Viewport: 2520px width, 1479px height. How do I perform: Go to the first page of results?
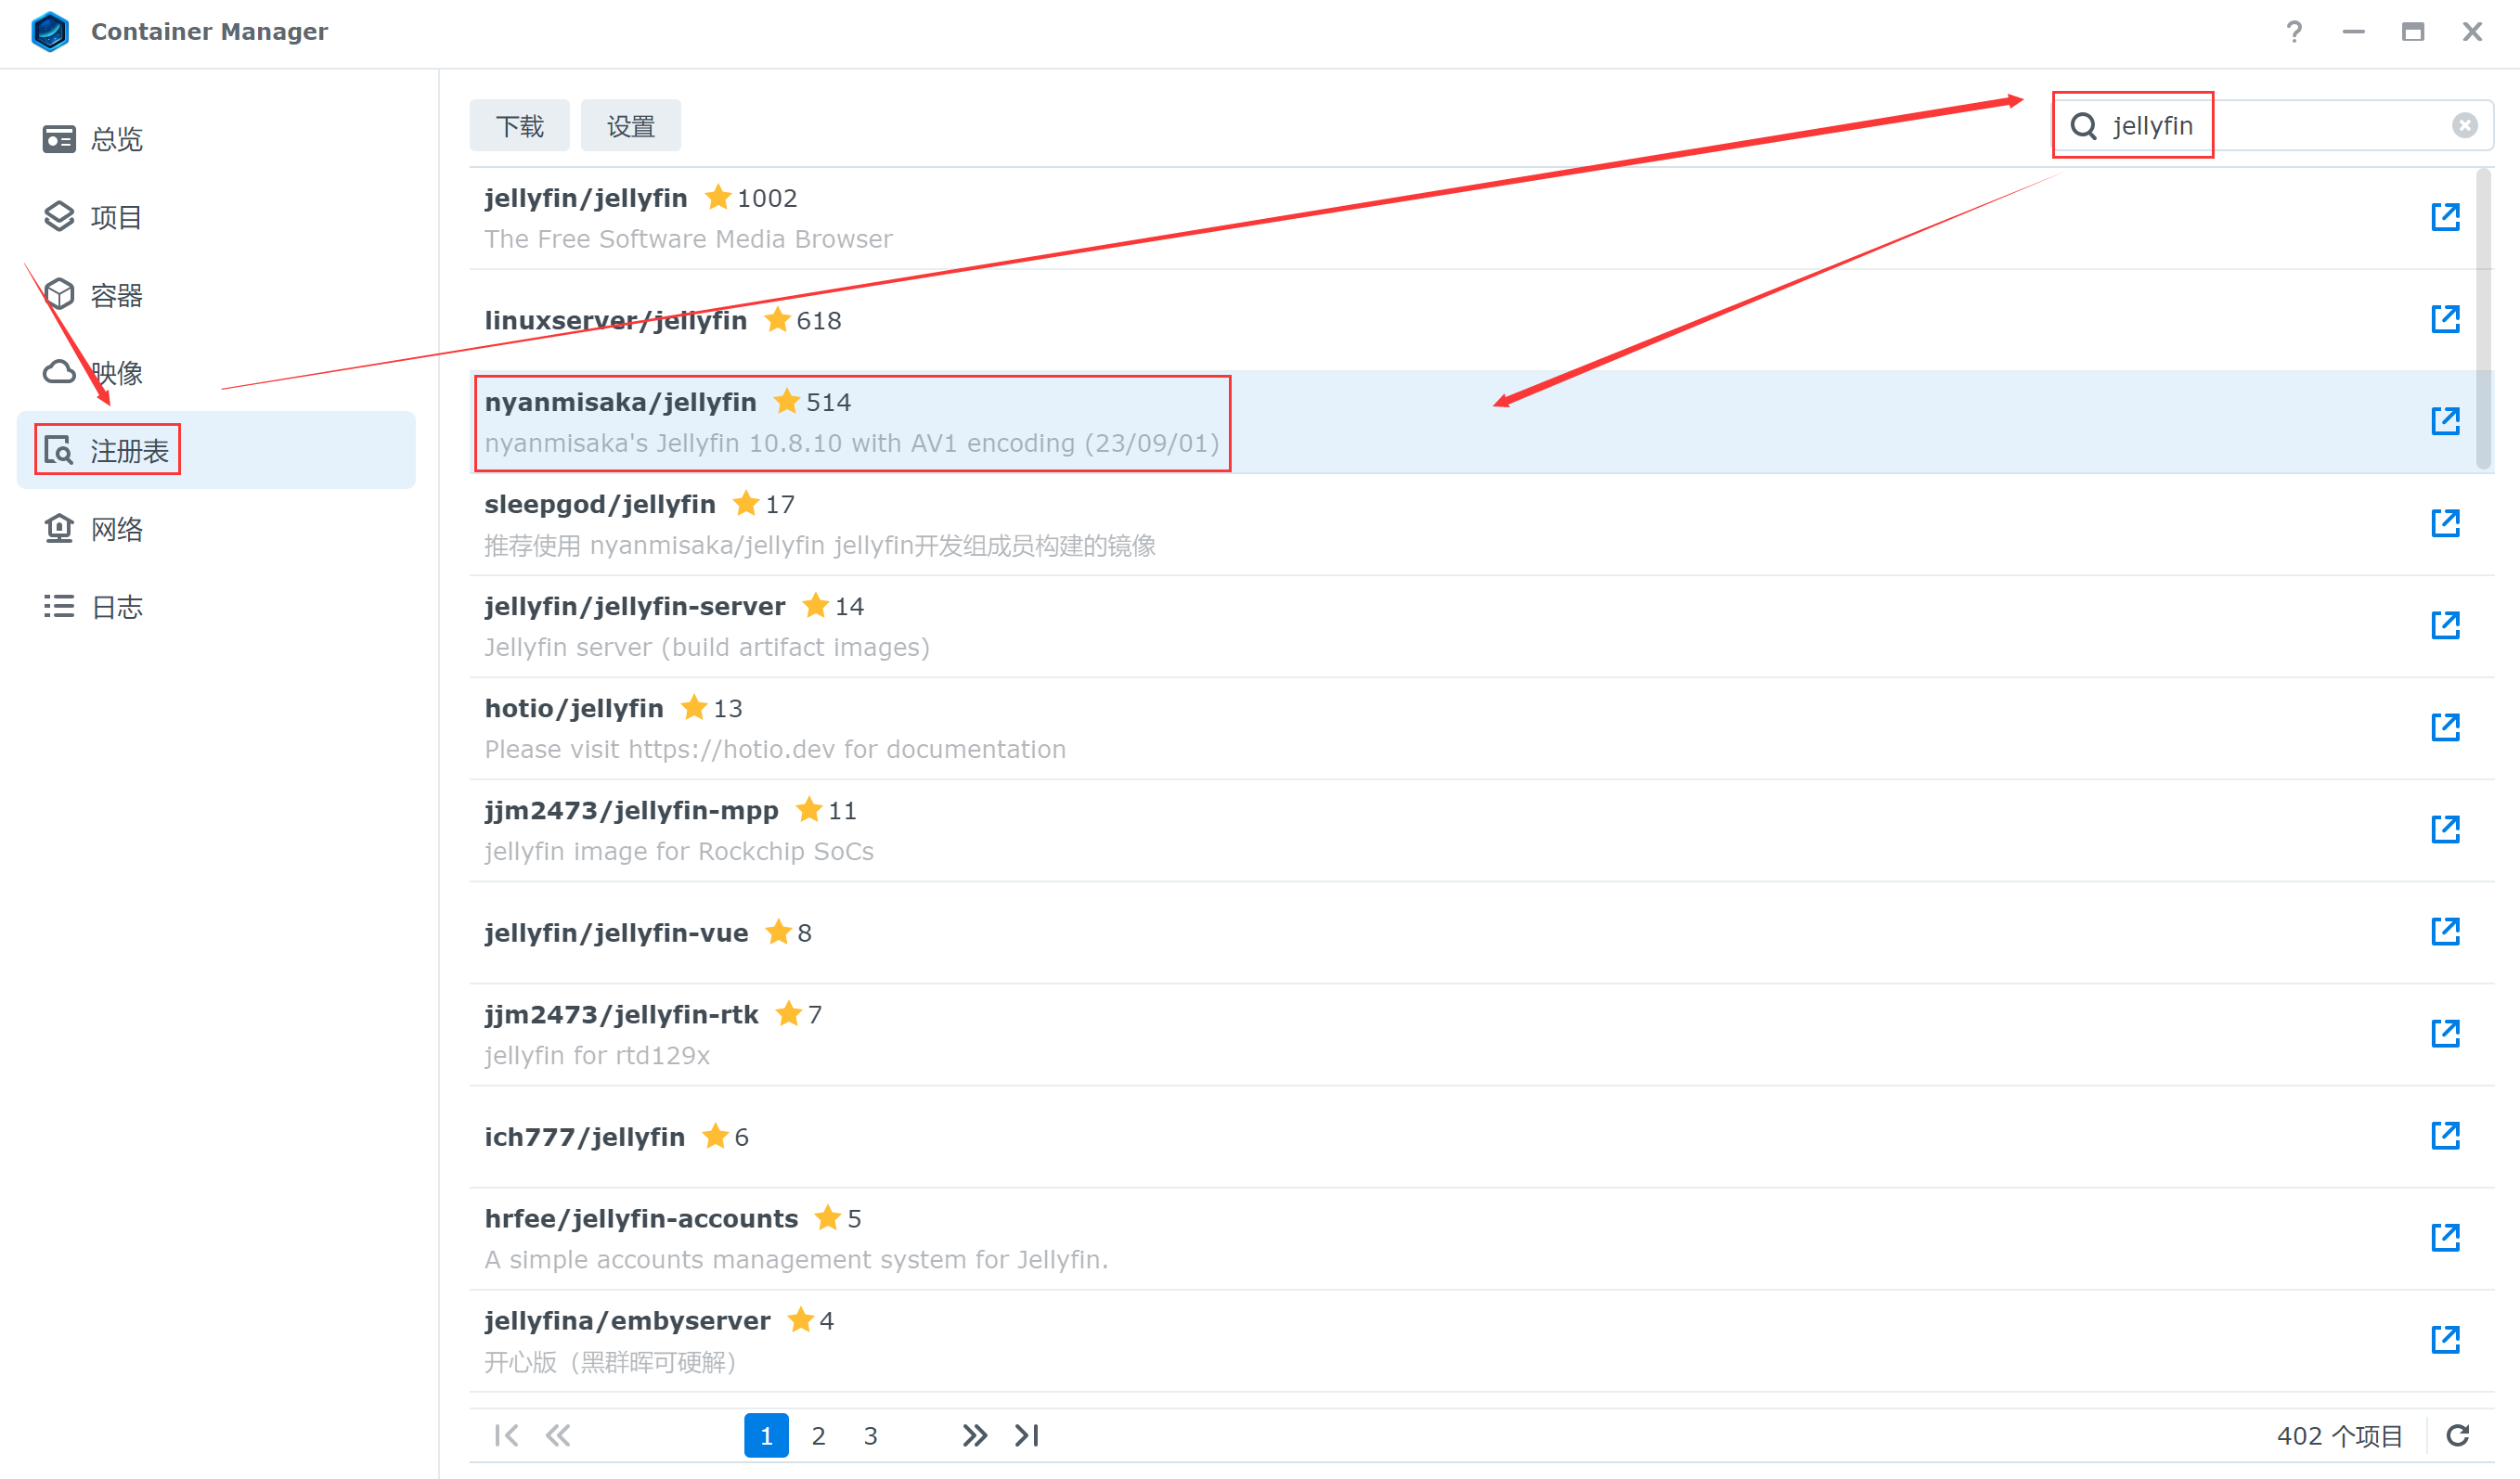click(x=506, y=1435)
